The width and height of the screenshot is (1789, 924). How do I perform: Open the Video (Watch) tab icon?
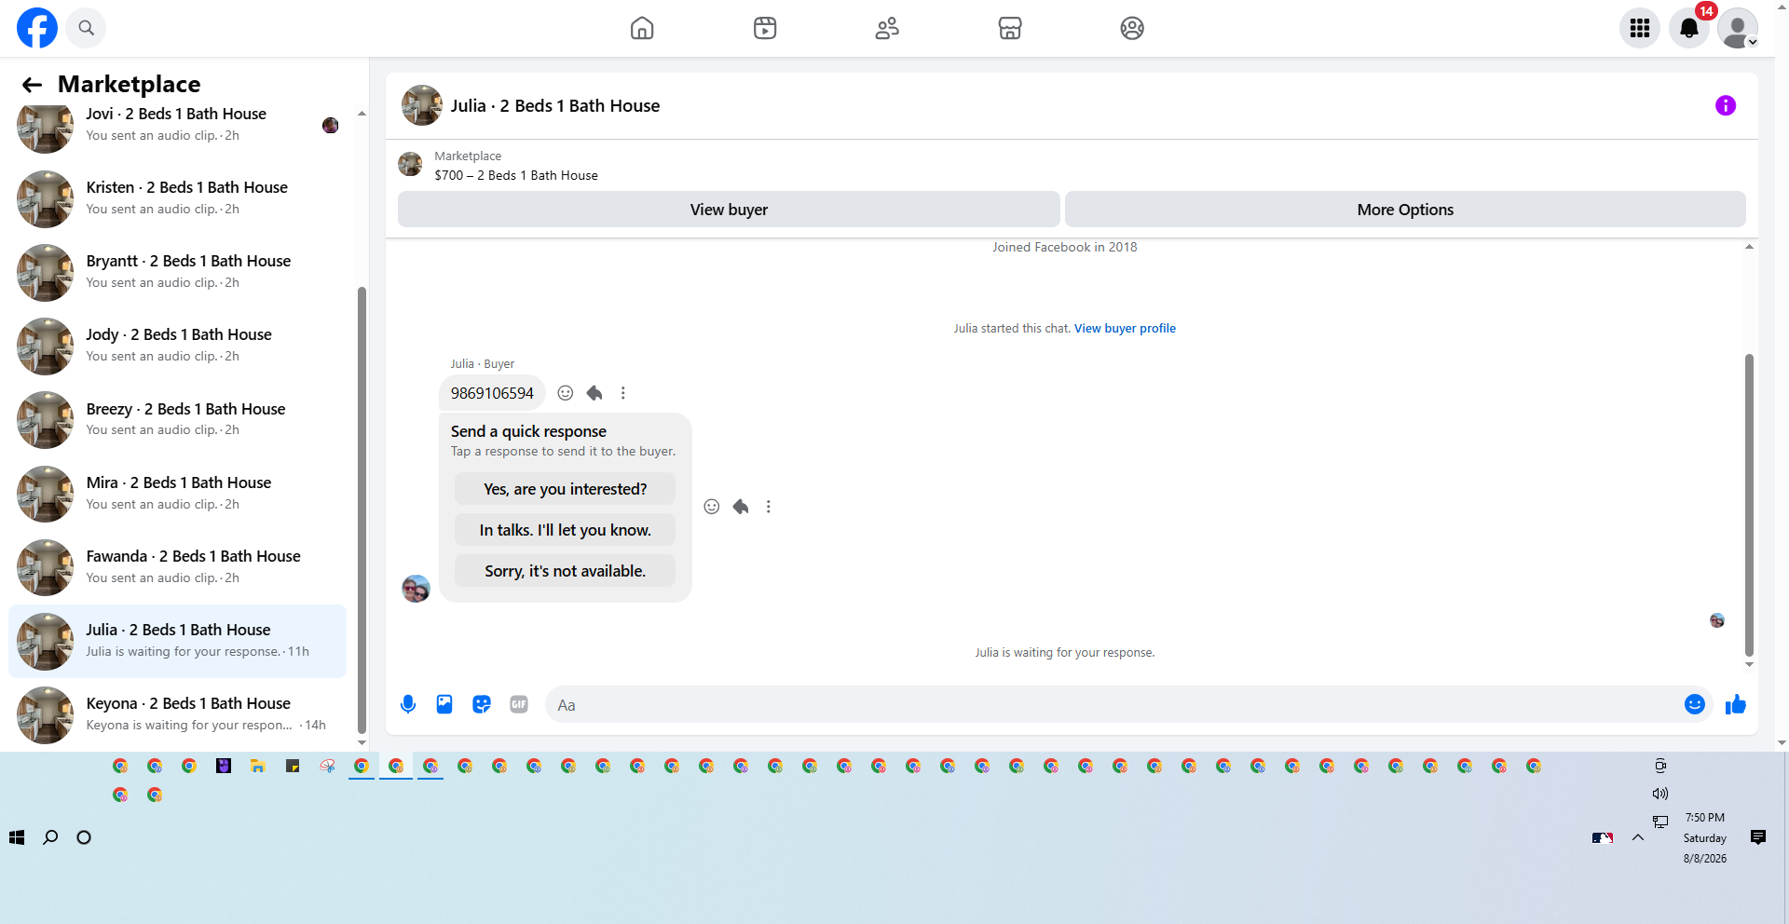(x=765, y=28)
